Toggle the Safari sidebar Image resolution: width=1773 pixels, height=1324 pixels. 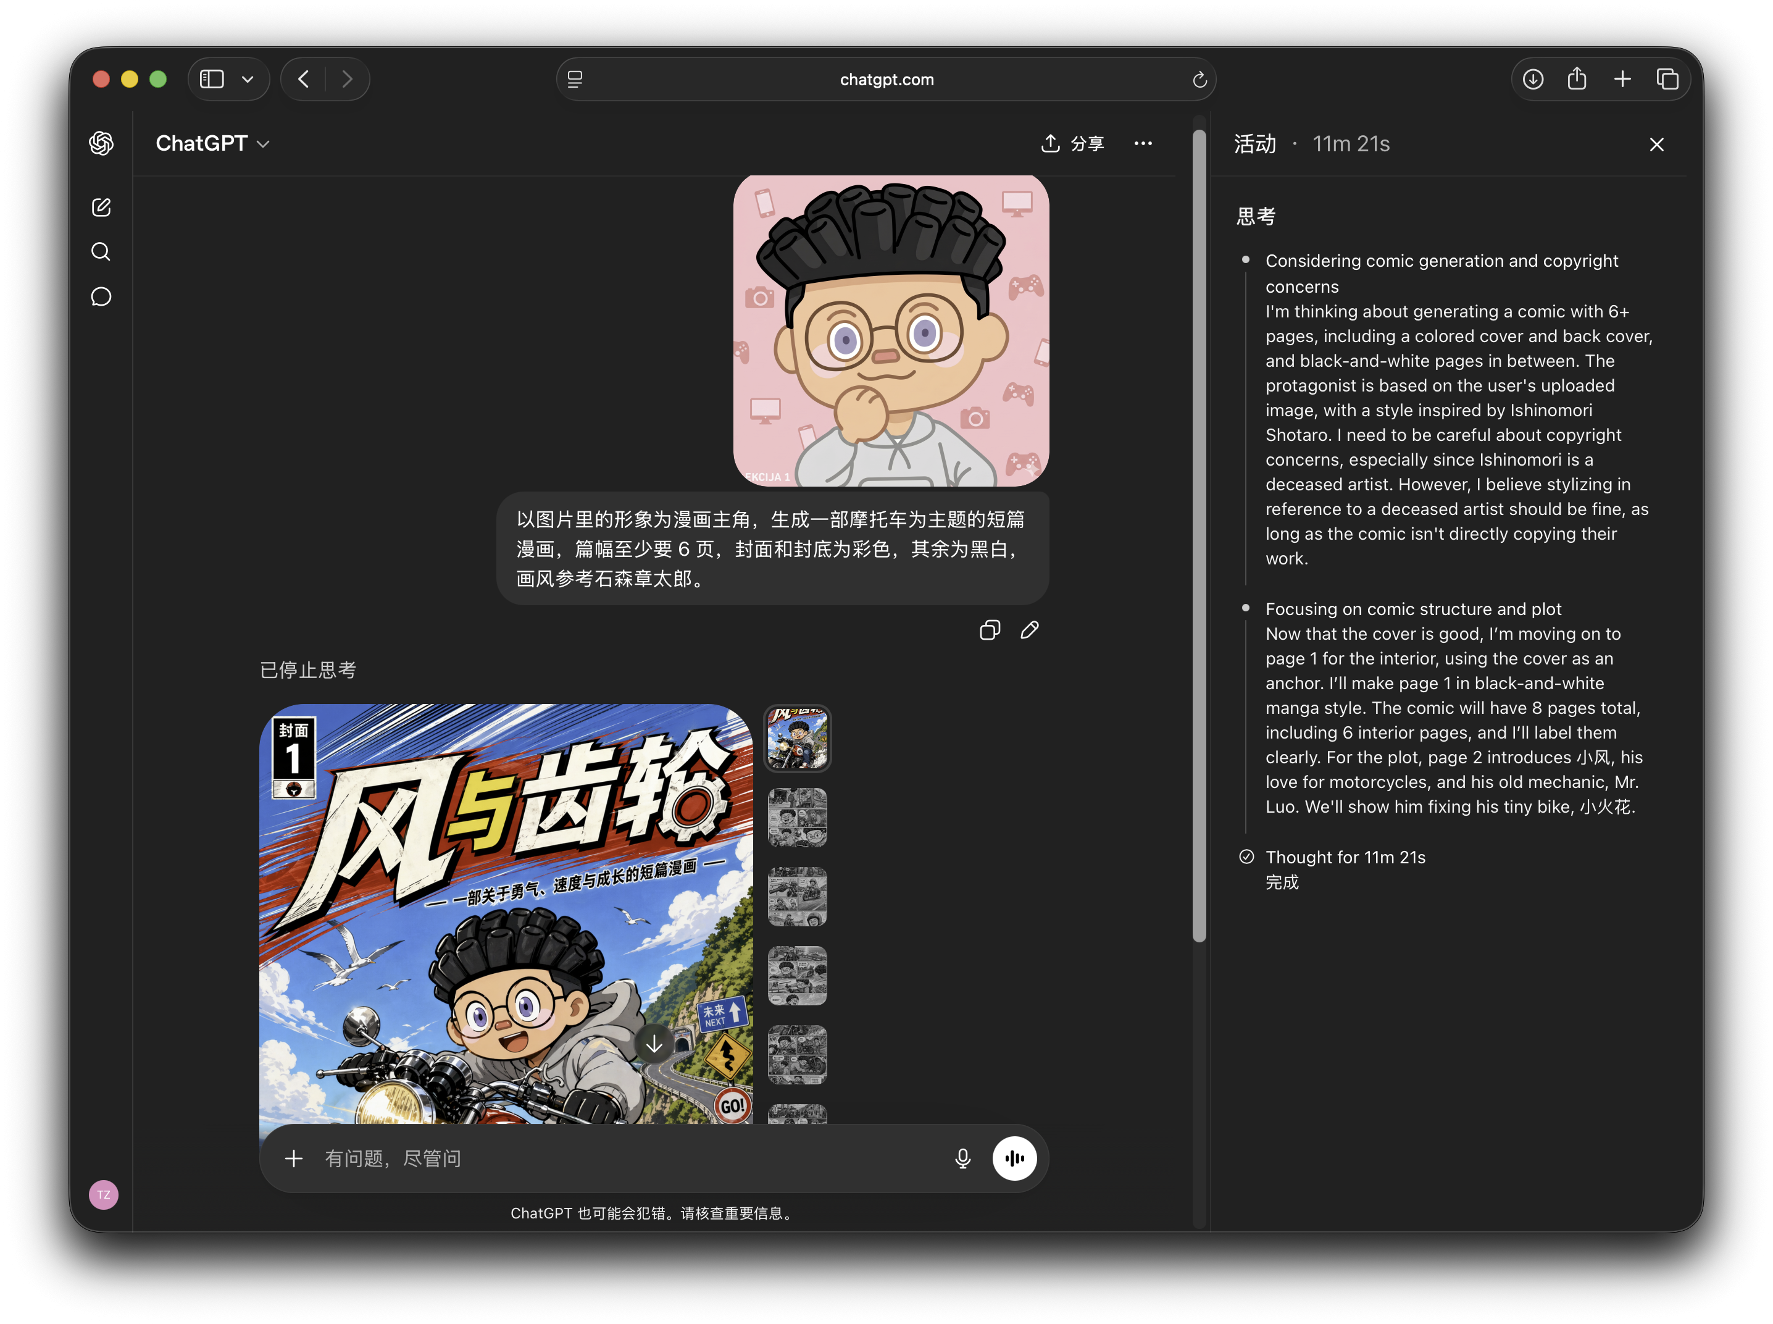pyautogui.click(x=212, y=79)
